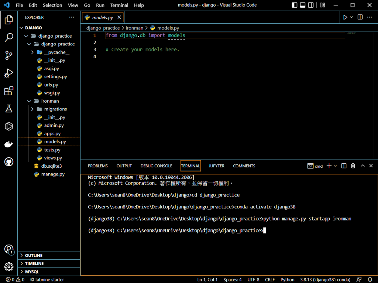Switch to the JUPYTER tab

click(x=216, y=166)
